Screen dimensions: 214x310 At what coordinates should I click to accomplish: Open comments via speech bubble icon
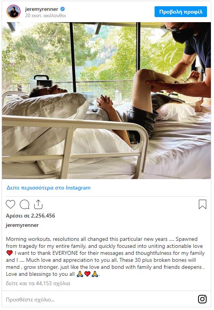click(24, 204)
